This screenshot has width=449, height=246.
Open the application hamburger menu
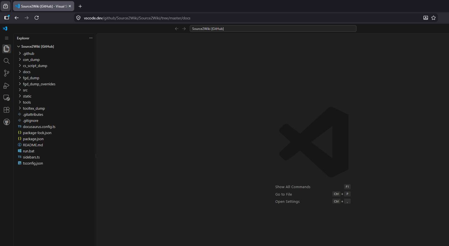point(7,38)
